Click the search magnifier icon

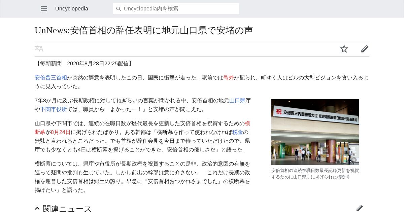point(119,9)
